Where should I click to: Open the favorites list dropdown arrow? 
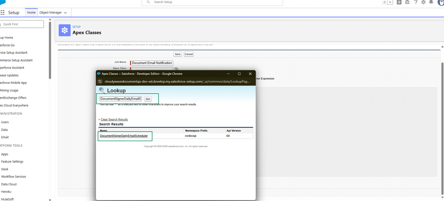tap(391, 2)
